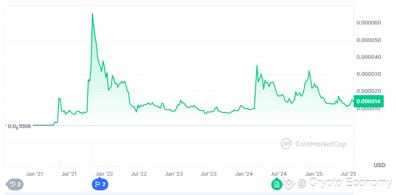Select the 0.000040 price axis label

tap(369, 57)
